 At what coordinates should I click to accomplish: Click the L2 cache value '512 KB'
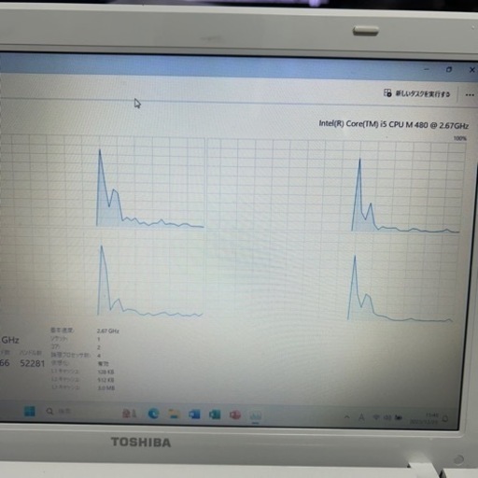click(105, 380)
